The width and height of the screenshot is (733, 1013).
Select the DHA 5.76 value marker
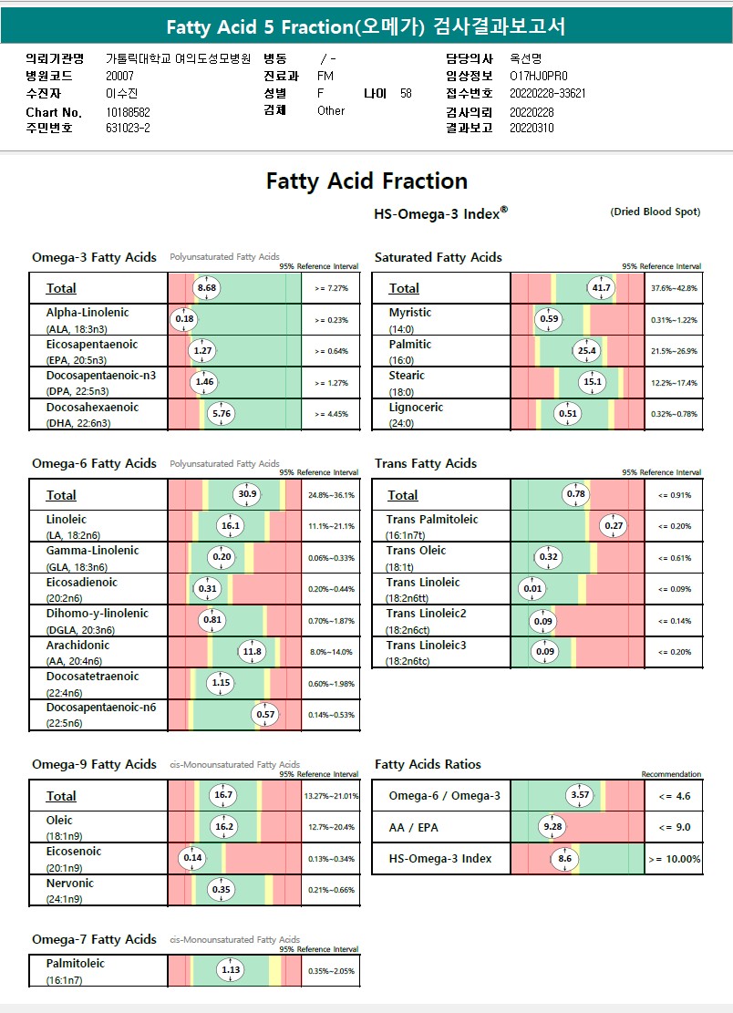222,414
